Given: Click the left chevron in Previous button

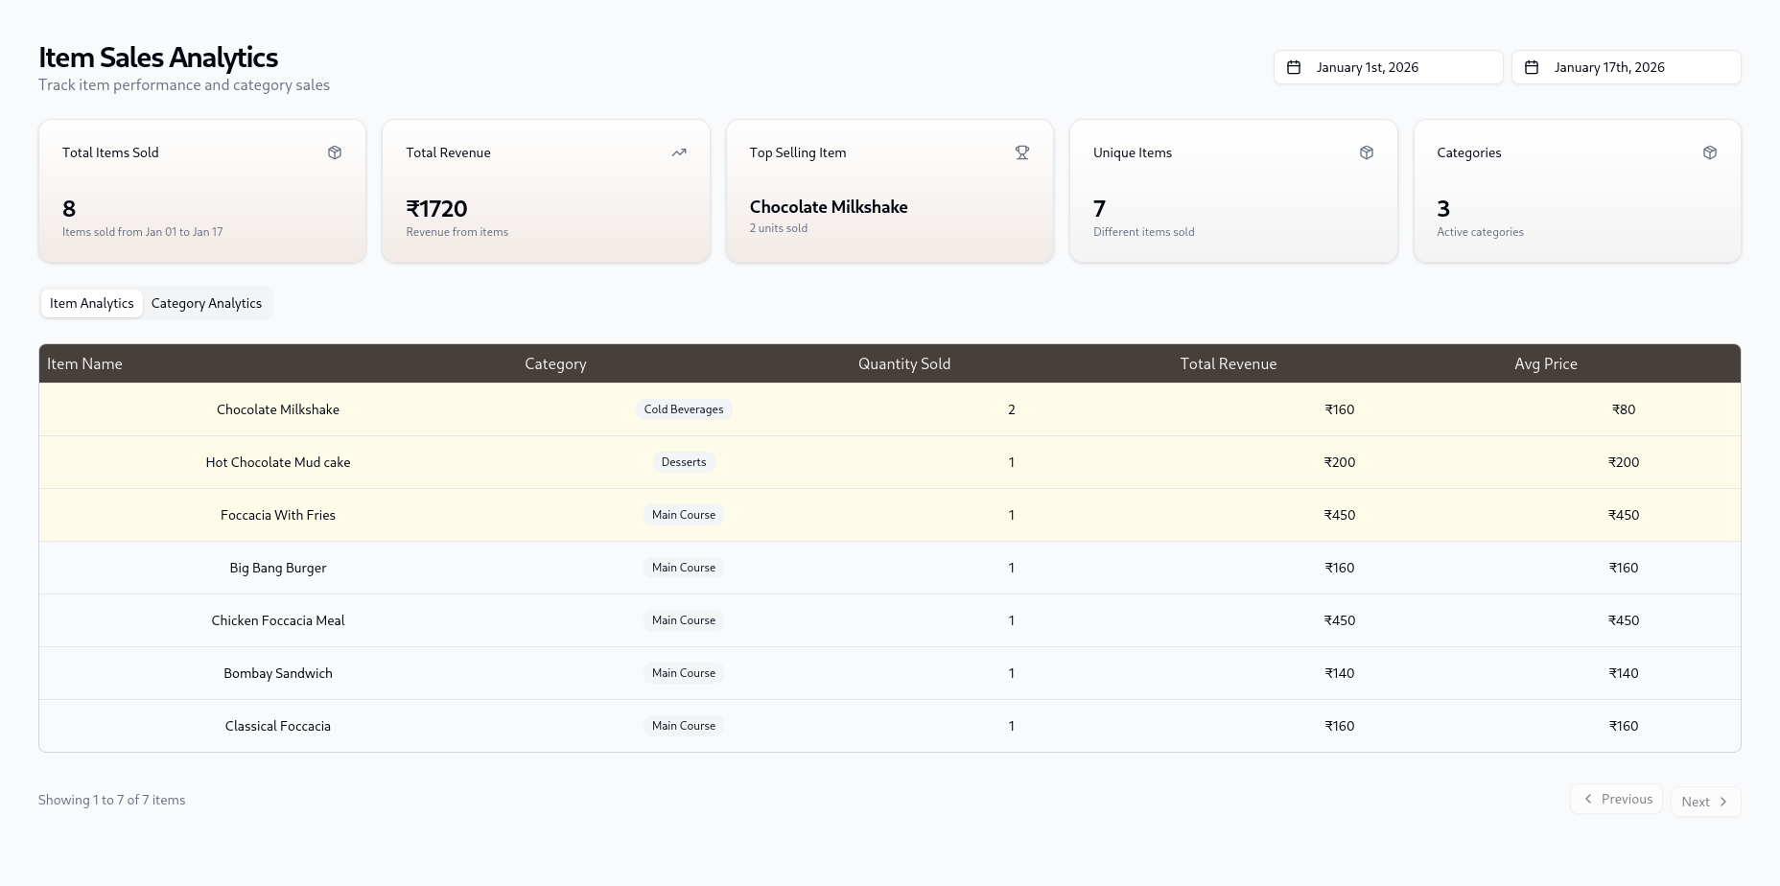Looking at the screenshot, I should 1588,799.
